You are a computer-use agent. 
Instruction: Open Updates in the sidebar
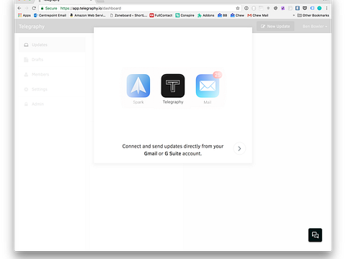pyautogui.click(x=52, y=45)
